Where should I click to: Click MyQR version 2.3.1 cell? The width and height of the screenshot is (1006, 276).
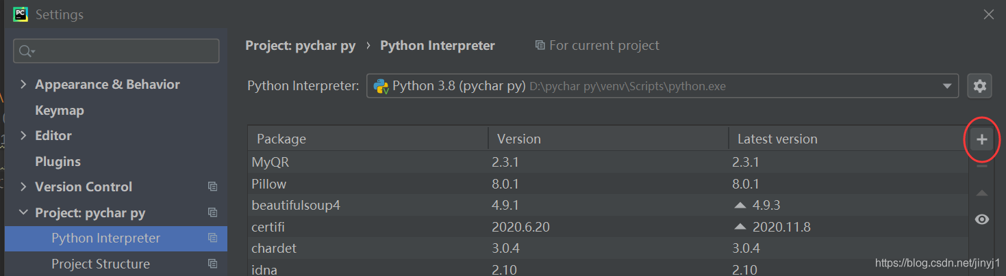click(x=505, y=163)
